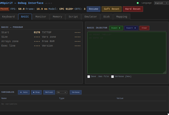The image size is (169, 115).
Task: Open the Monitor tab
Action: coord(41,17)
